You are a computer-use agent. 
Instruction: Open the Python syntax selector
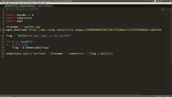[x=167, y=96]
